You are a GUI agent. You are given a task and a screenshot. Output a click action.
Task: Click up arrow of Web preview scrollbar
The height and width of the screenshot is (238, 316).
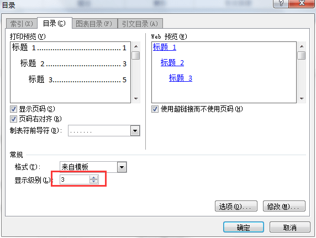point(302,46)
